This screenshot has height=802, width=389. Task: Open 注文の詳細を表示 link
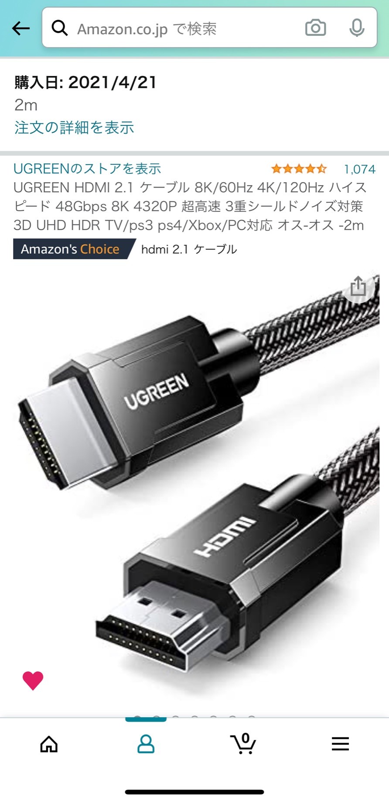coord(74,128)
